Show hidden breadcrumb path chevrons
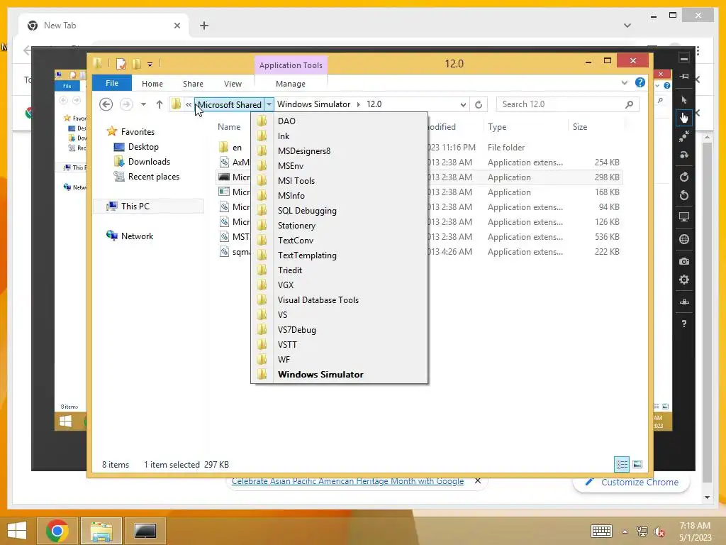726x545 pixels. pyautogui.click(x=189, y=104)
